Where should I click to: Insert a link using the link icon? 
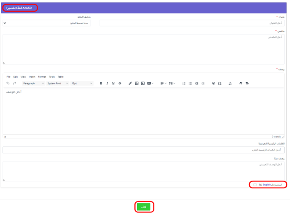tap(130, 83)
